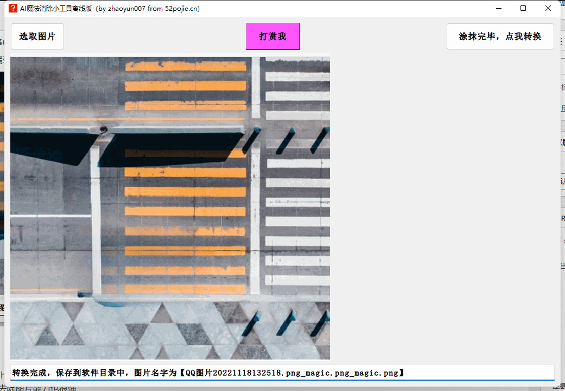Screen dimensions: 565x391
Task: Start conversion with 涂抹完毕，点我转换 button
Action: pyautogui.click(x=500, y=36)
